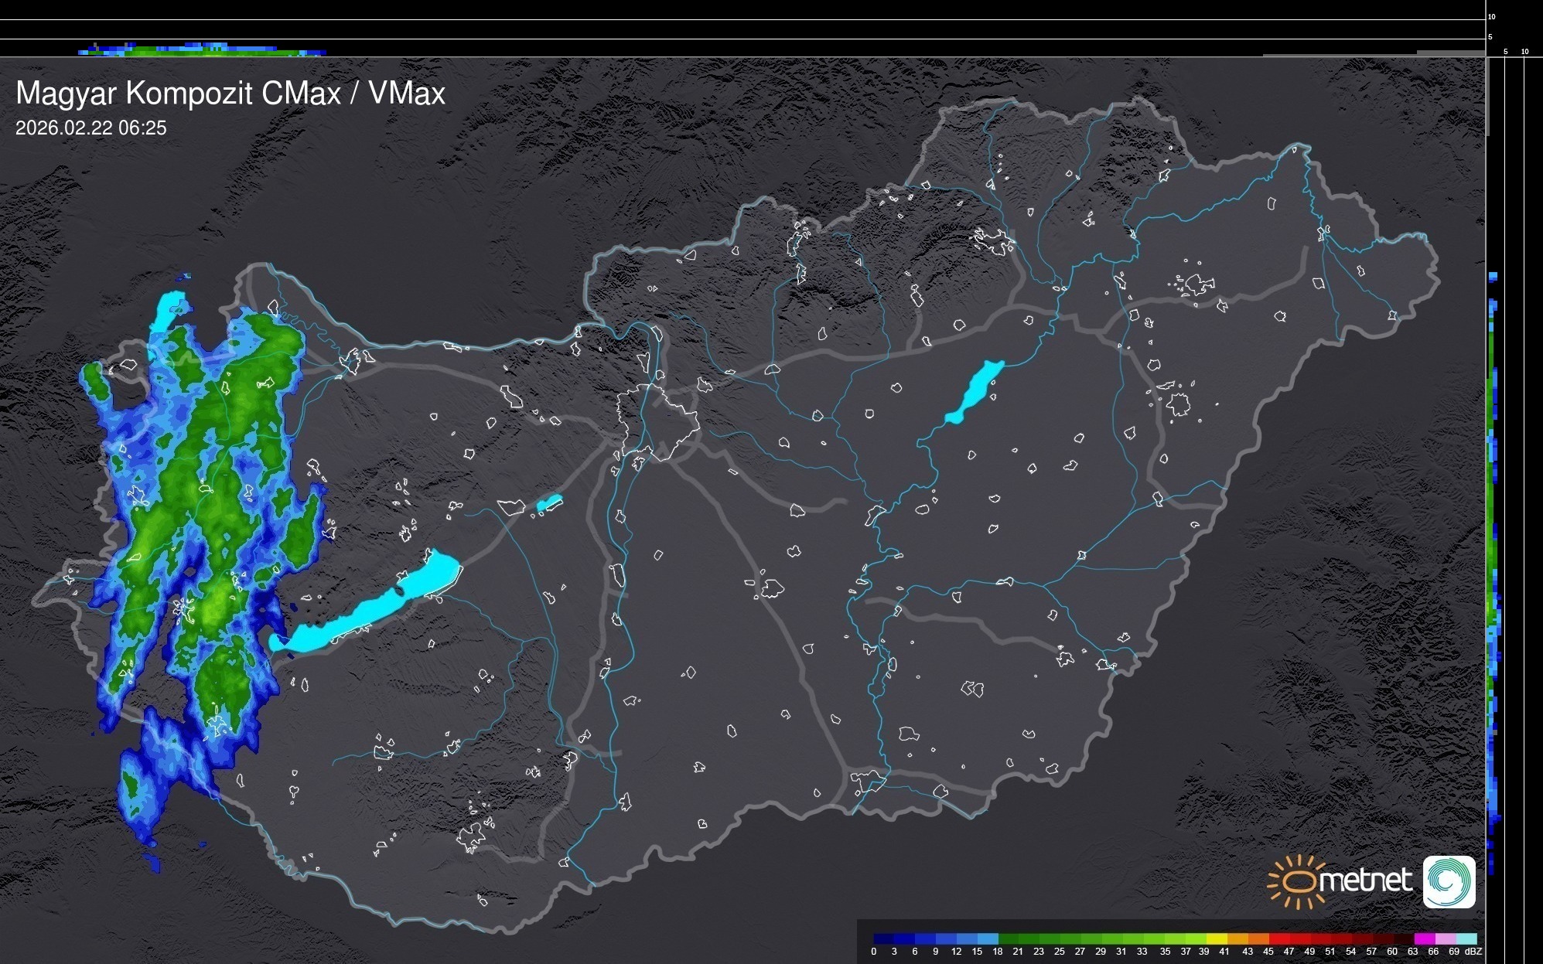Click the 'metnet' wordmark text
This screenshot has height=964, width=1543.
1367,881
